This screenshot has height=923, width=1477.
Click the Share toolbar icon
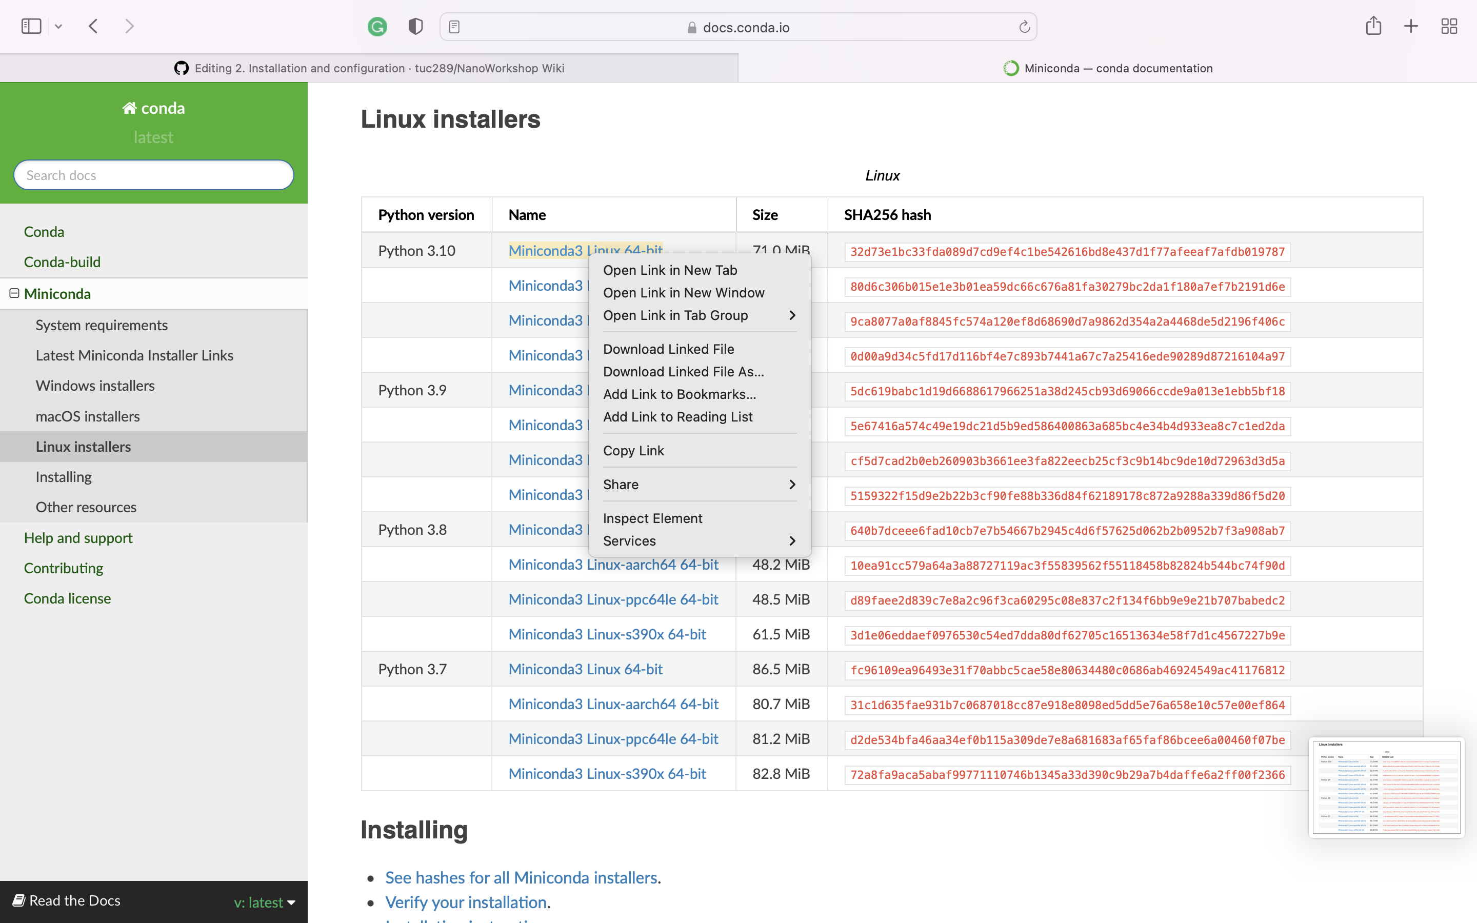(1373, 26)
